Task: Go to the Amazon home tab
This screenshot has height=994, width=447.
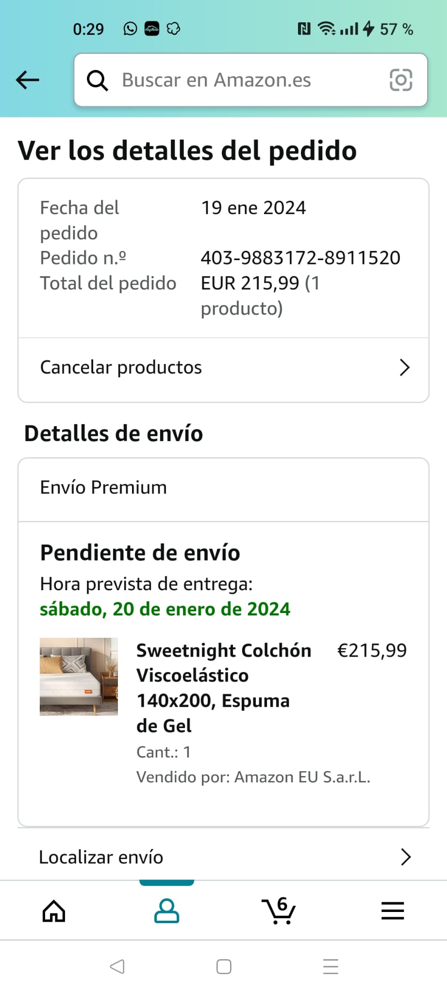Action: 54,911
